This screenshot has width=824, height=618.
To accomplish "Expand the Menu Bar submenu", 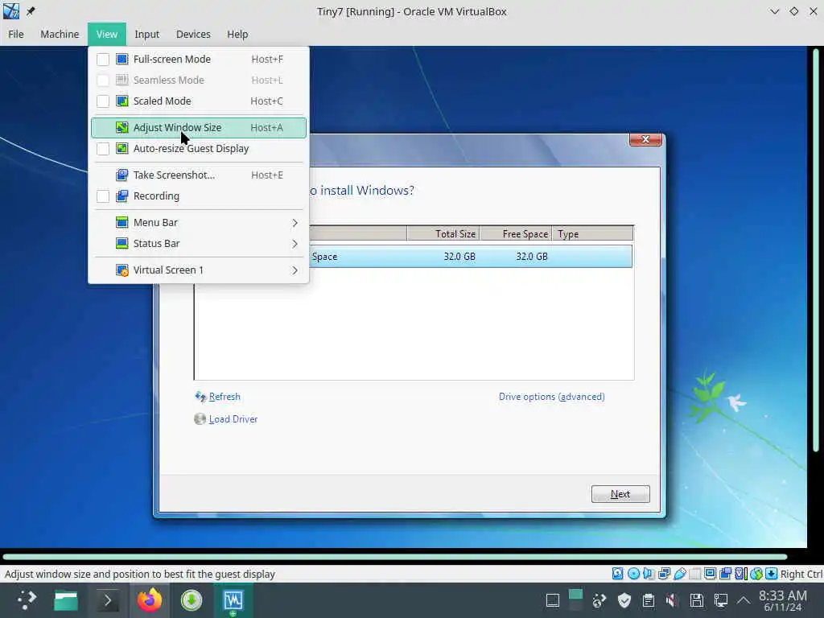I will coord(199,222).
